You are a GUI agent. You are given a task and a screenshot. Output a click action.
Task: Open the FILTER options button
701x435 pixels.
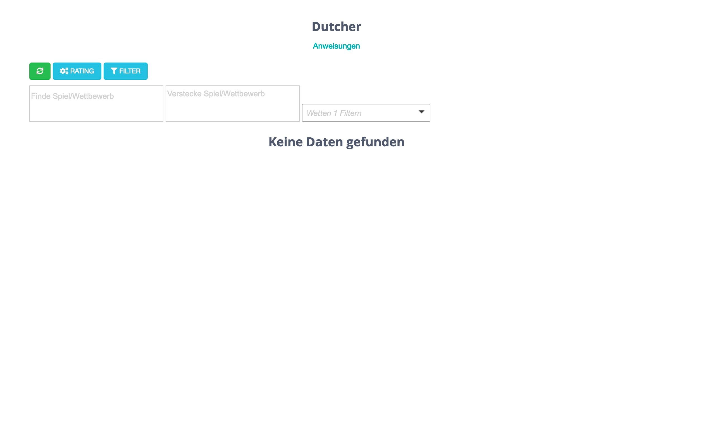click(x=125, y=71)
